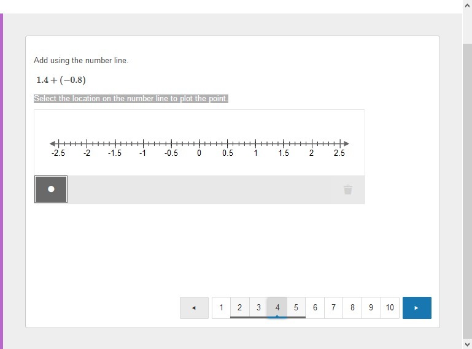The image size is (472, 349).
Task: Plot point at 0.5 on number line
Action: 227,144
